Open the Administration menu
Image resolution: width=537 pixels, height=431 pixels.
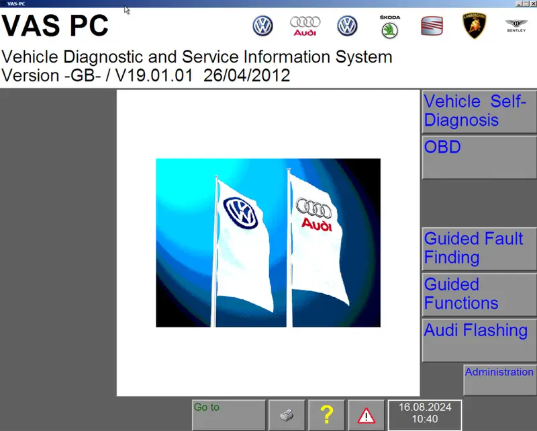(x=500, y=380)
